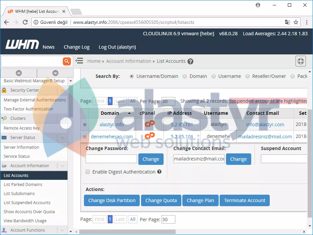313x235 pixels.
Task: Open the support lifebuoy icon
Action: [x=301, y=61]
